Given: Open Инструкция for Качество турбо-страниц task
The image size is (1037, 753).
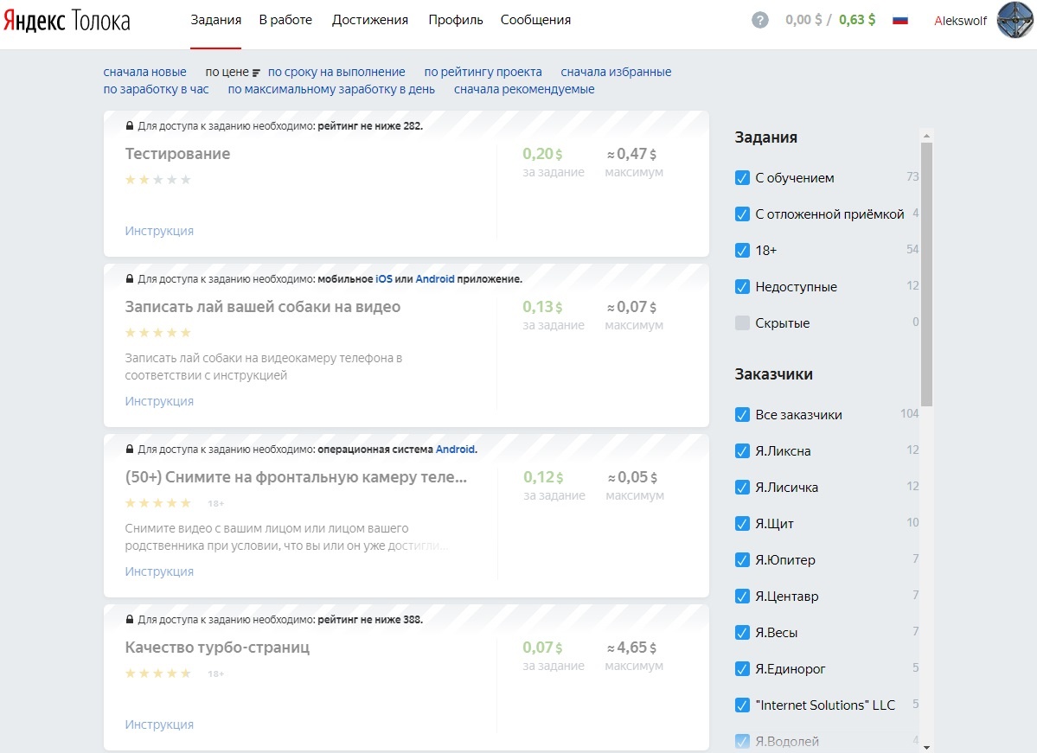Looking at the screenshot, I should tap(159, 724).
